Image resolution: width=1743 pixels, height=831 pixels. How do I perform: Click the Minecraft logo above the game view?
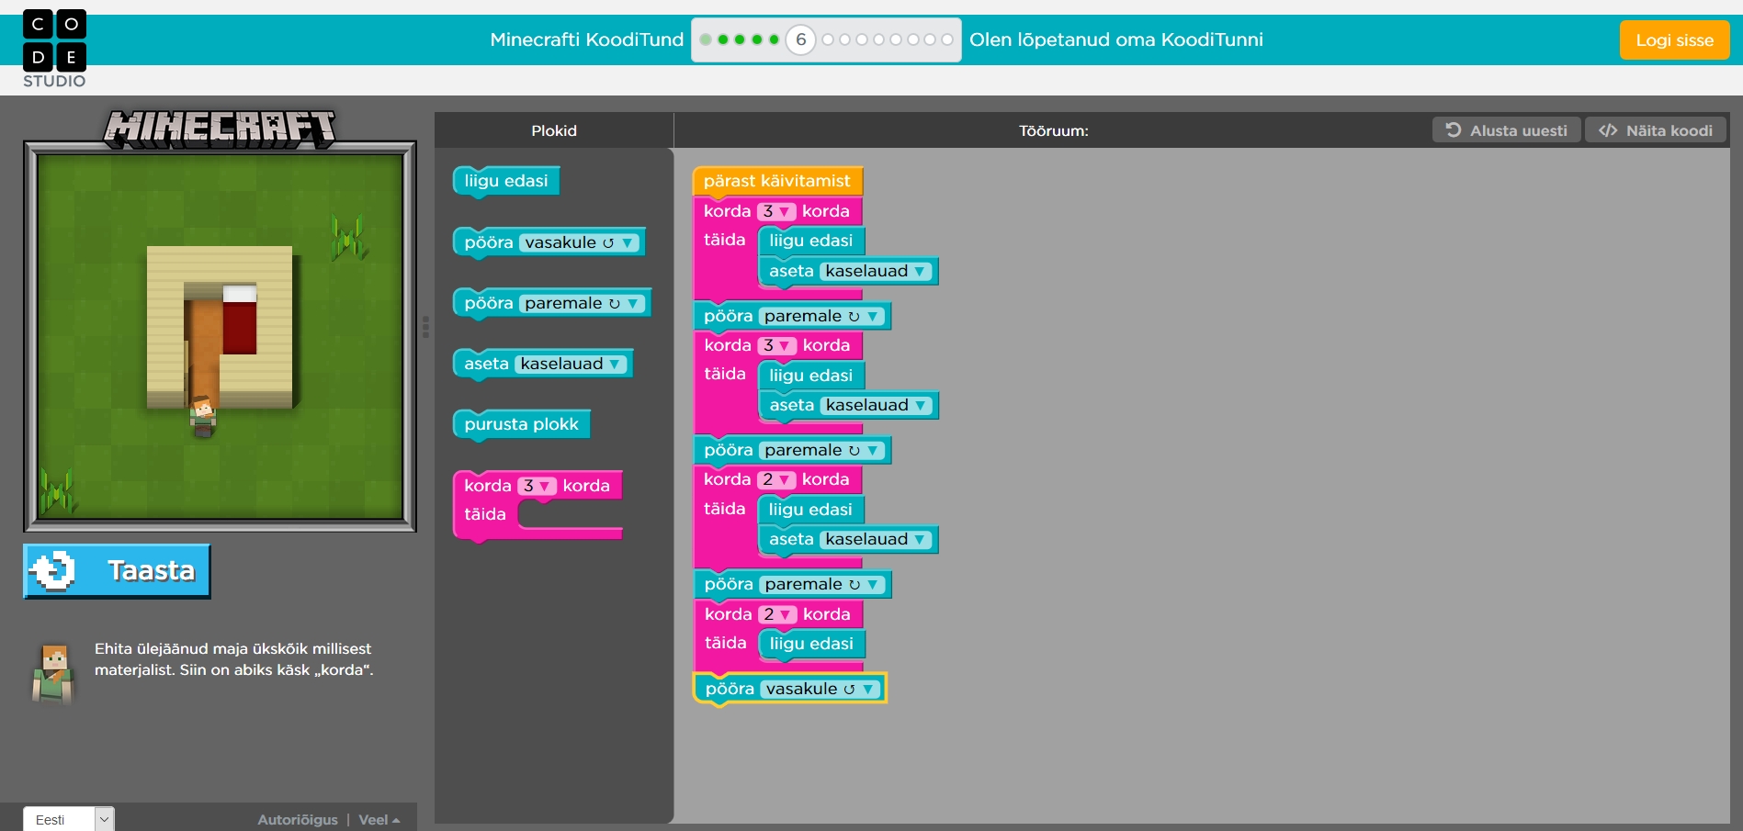point(220,129)
